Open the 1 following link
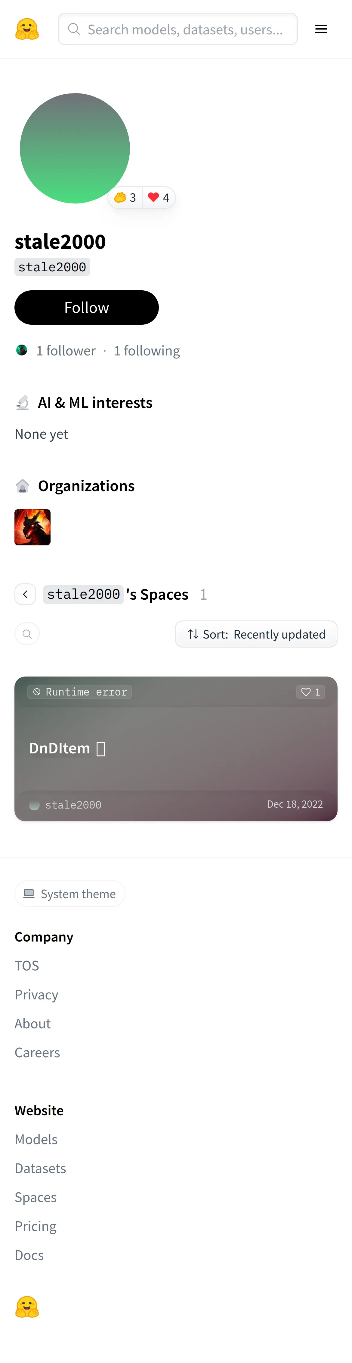Image resolution: width=352 pixels, height=1363 pixels. [147, 351]
